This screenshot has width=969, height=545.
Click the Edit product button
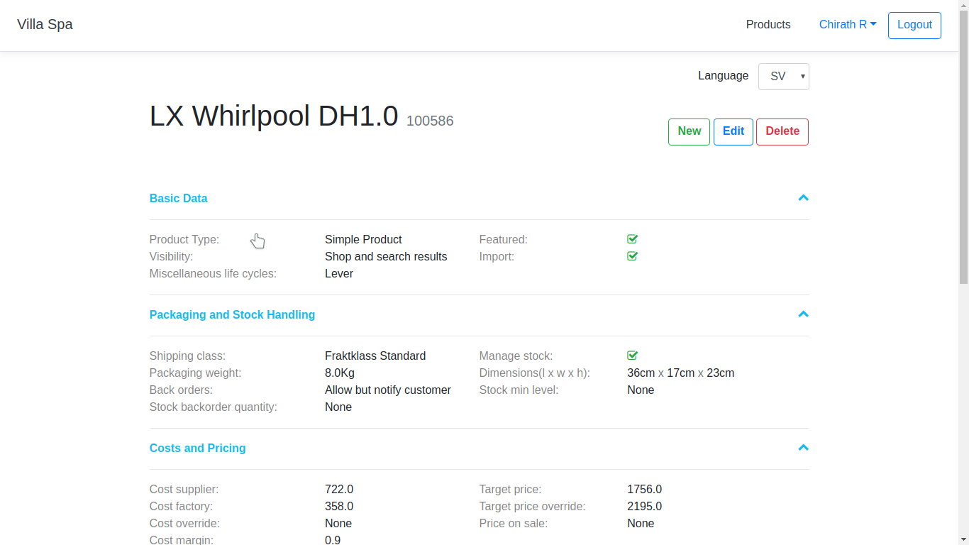tap(733, 131)
